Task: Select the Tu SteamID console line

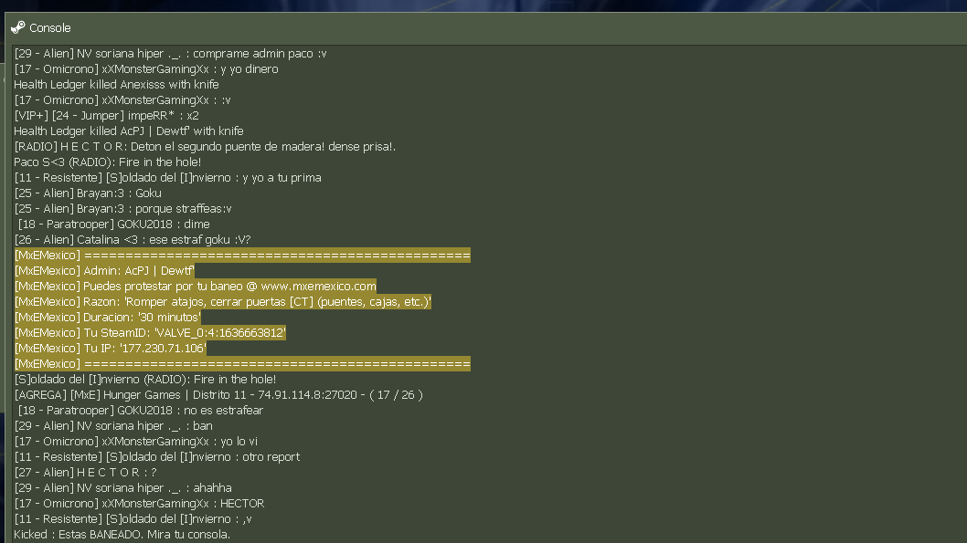Action: [x=150, y=332]
